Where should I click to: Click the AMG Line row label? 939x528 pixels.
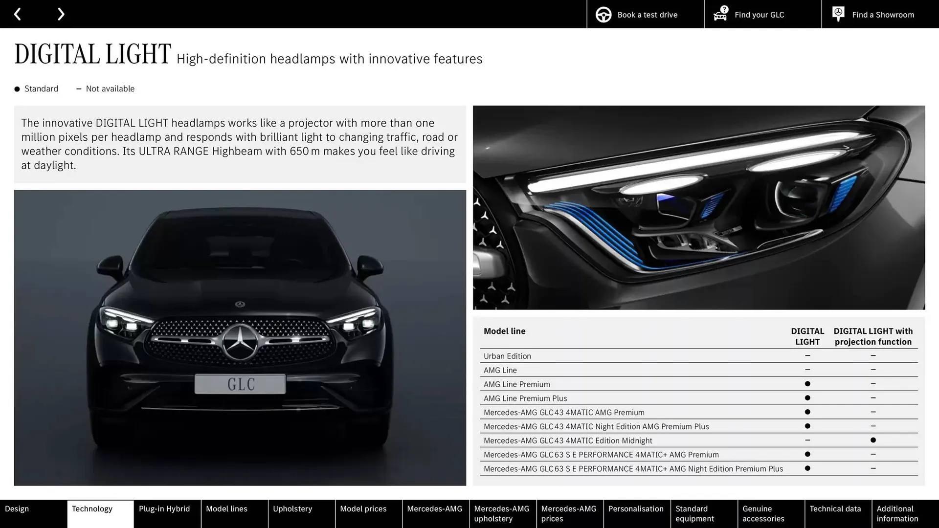500,370
